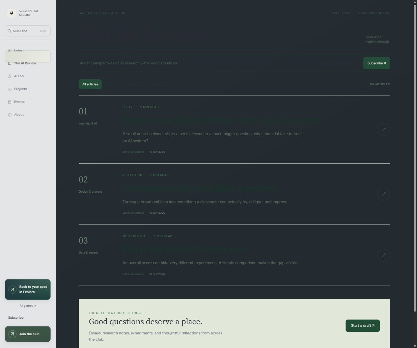Click 'THE NEXT IDEA COULD BE YOURS' text
417x348 pixels.
tap(115, 313)
